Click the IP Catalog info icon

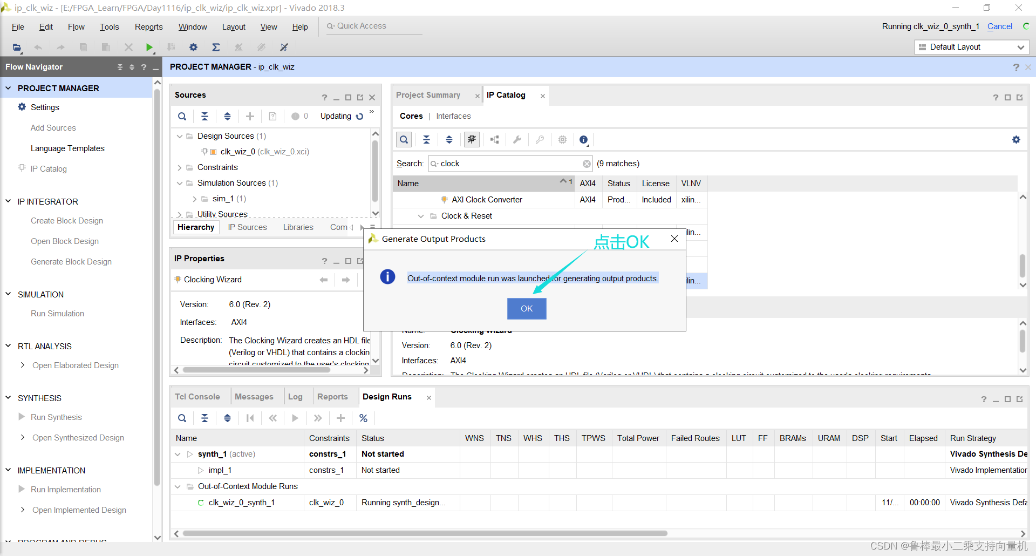583,140
